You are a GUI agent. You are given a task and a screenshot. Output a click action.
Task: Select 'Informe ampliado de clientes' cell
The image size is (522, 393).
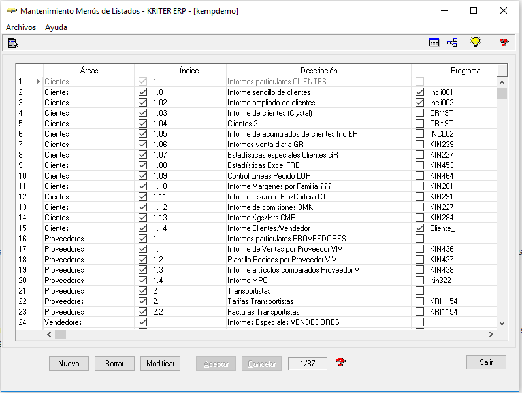(319, 102)
